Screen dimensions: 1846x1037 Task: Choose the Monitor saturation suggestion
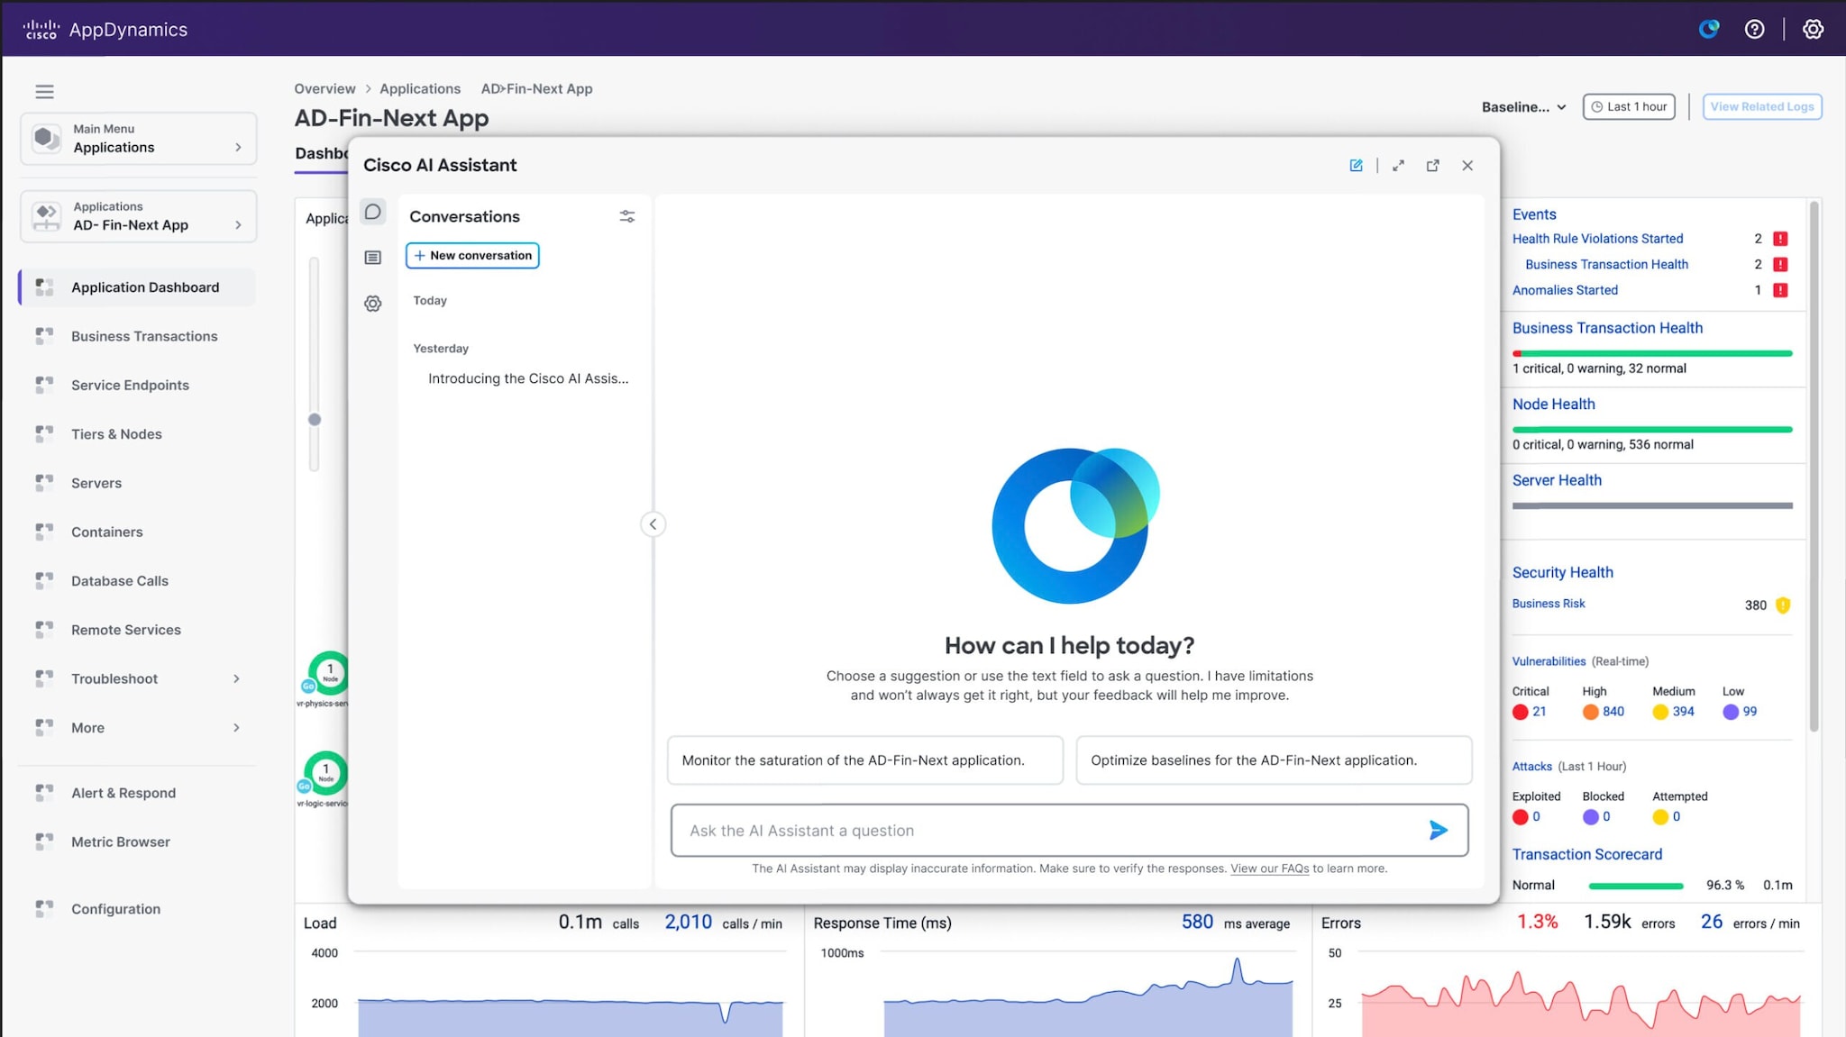(x=864, y=760)
